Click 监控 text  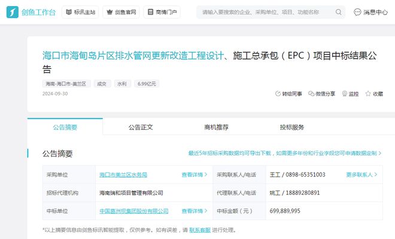coord(354,94)
